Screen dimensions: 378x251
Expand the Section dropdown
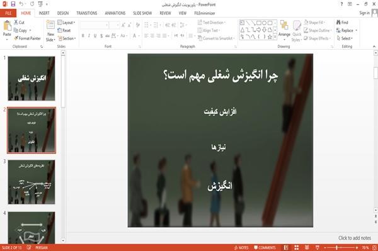pos(67,38)
